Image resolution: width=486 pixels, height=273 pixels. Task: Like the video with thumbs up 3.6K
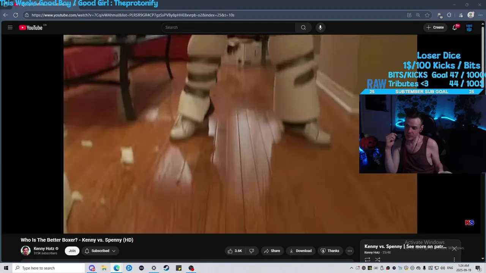(235, 251)
